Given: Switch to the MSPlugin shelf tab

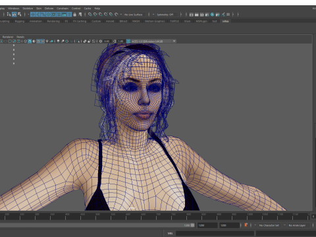Looking at the screenshot, I should 201,21.
